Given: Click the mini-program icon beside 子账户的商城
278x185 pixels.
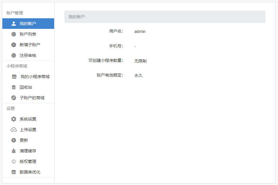Looking at the screenshot, I should point(14,98).
